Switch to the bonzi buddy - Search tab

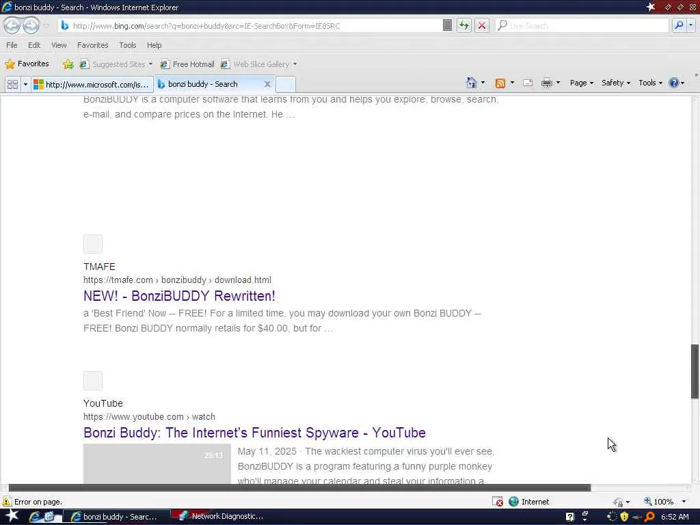click(208, 84)
